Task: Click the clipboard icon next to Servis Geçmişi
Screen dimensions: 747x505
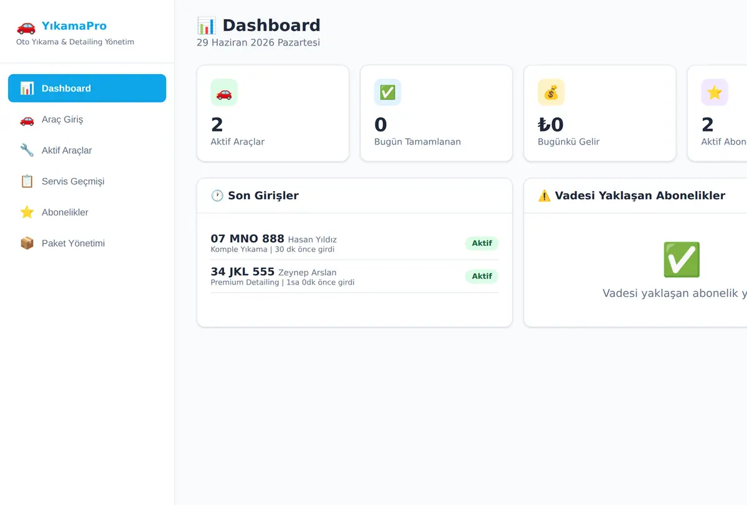Action: pyautogui.click(x=27, y=181)
